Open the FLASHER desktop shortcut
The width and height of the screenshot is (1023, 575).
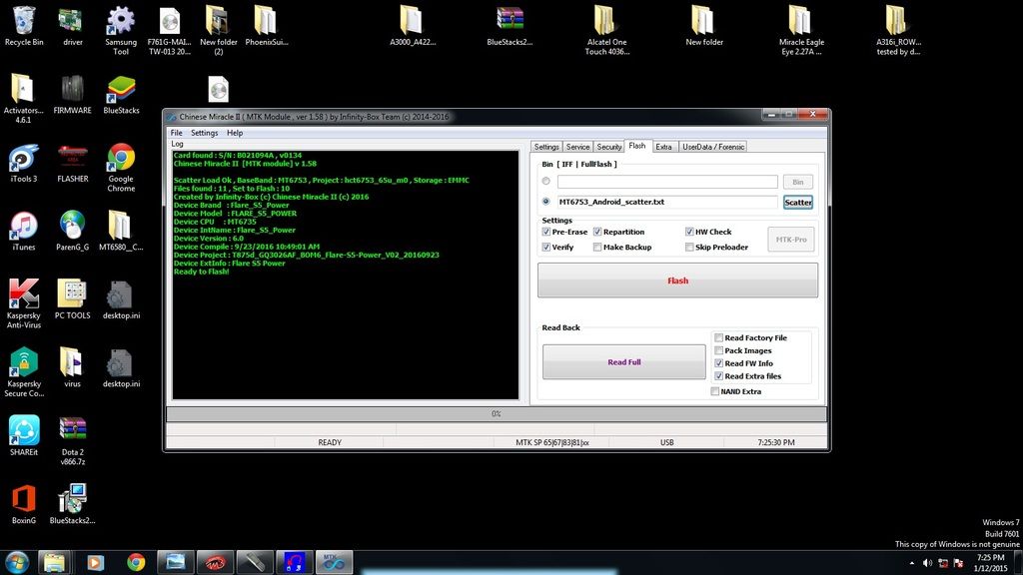pyautogui.click(x=72, y=159)
